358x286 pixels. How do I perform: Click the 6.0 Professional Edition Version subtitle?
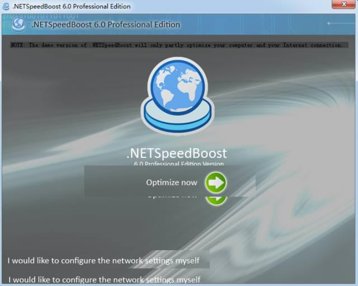pos(179,164)
